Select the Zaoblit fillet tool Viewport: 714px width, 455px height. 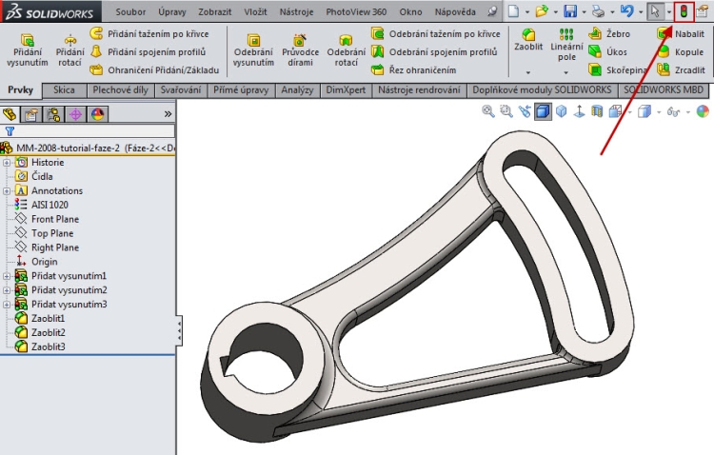(528, 40)
